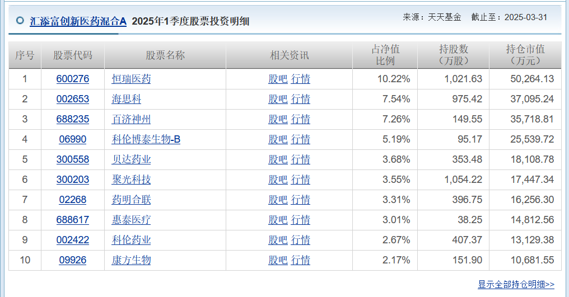This screenshot has width=569, height=297.
Task: Open 股吧 for 科伦博泰生物-B row
Action: pyautogui.click(x=278, y=139)
